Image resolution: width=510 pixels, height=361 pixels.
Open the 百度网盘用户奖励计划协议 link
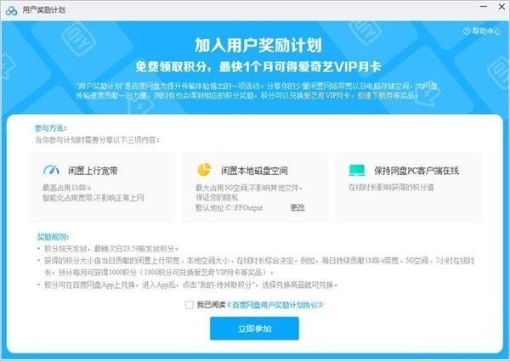(275, 305)
